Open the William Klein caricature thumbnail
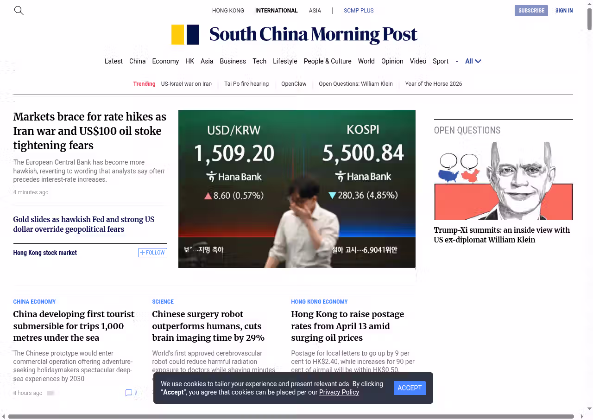The height and width of the screenshot is (420, 593). pos(503,181)
